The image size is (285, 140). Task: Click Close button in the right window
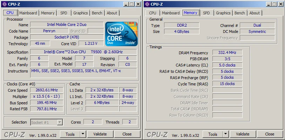point(270,134)
